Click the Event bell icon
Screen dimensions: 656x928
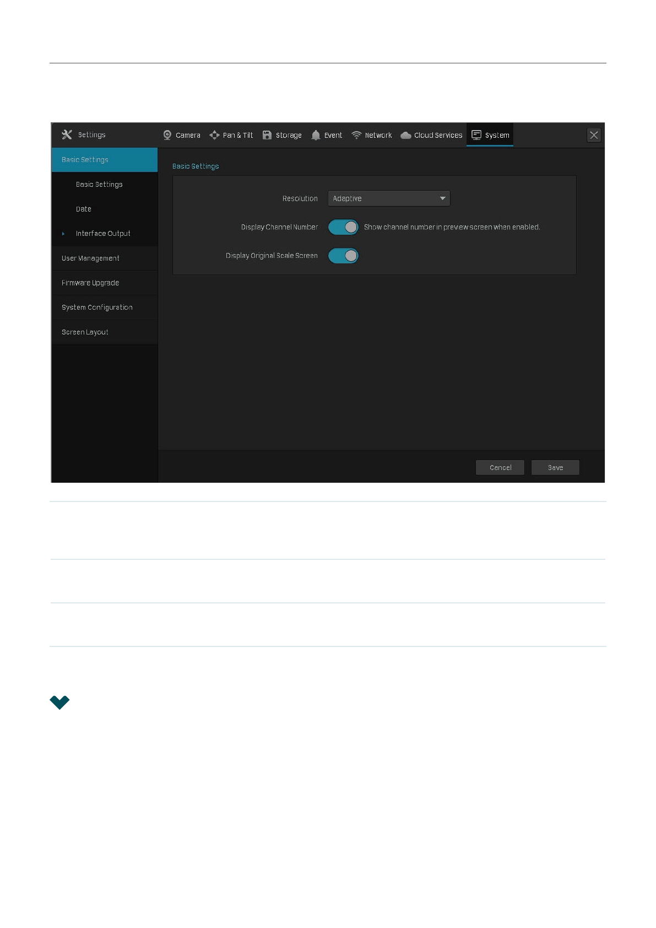(316, 135)
